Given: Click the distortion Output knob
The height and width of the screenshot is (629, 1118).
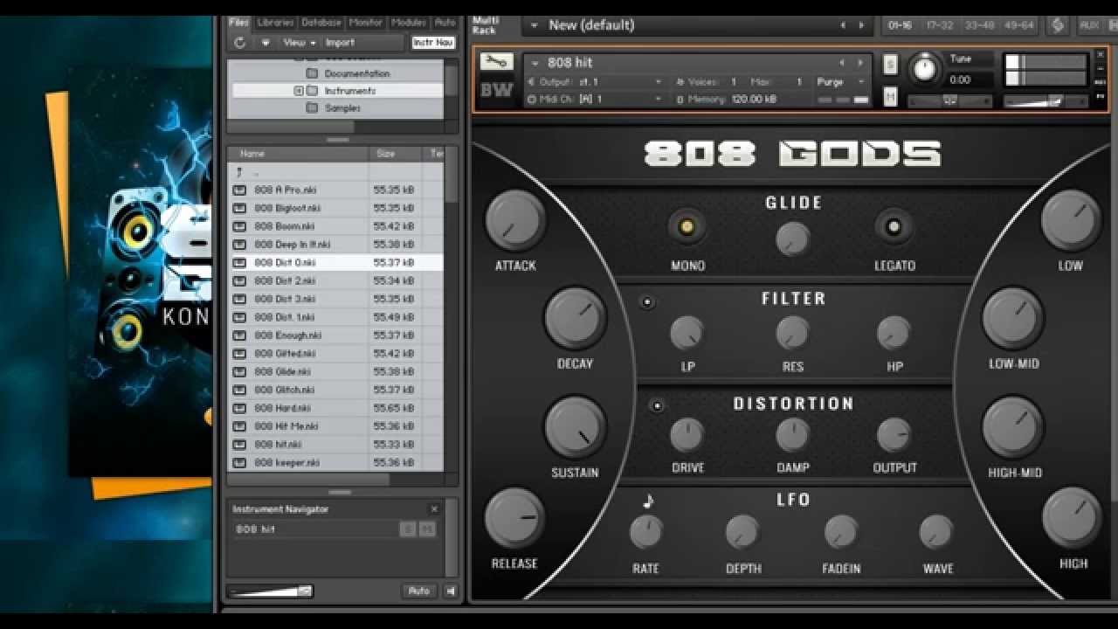Looking at the screenshot, I should click(x=894, y=434).
